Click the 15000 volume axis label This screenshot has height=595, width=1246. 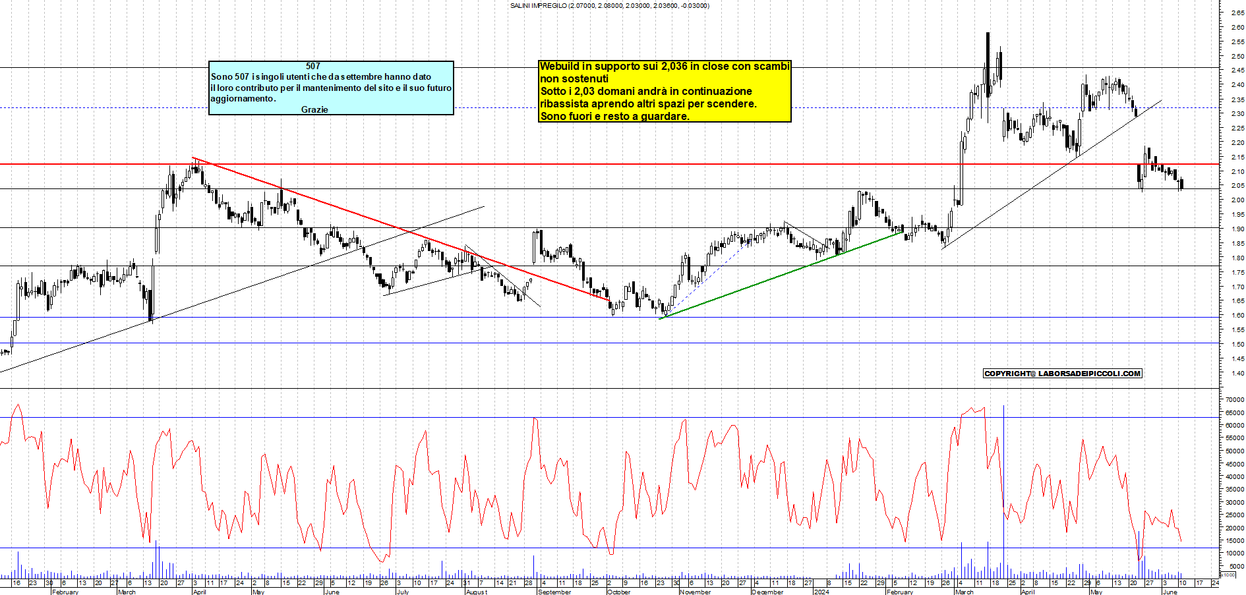1235,541
